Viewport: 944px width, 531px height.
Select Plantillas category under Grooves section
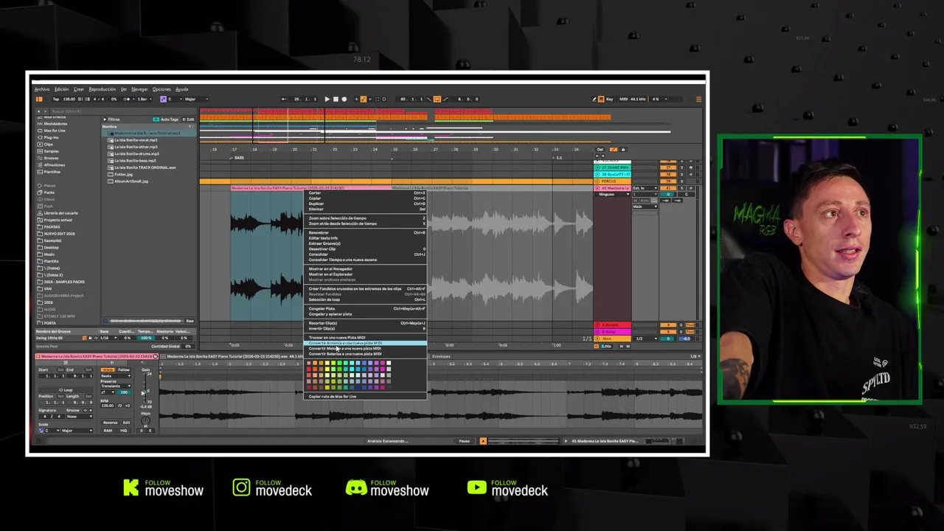tap(52, 172)
